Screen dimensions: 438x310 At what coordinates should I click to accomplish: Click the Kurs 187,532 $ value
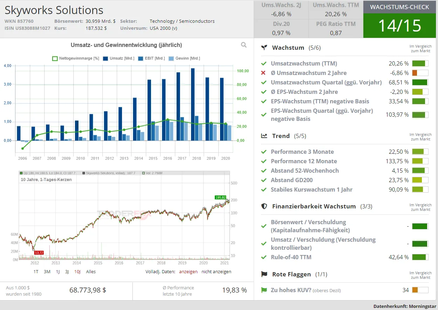click(96, 28)
